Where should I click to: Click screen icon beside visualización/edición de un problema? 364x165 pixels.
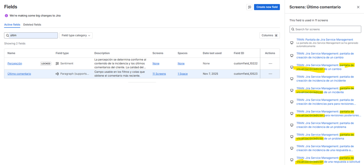tap(292, 137)
